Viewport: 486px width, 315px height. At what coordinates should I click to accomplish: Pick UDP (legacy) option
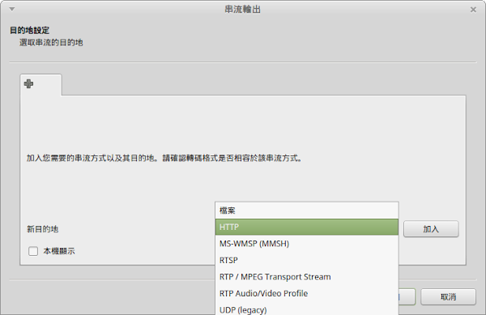point(306,309)
